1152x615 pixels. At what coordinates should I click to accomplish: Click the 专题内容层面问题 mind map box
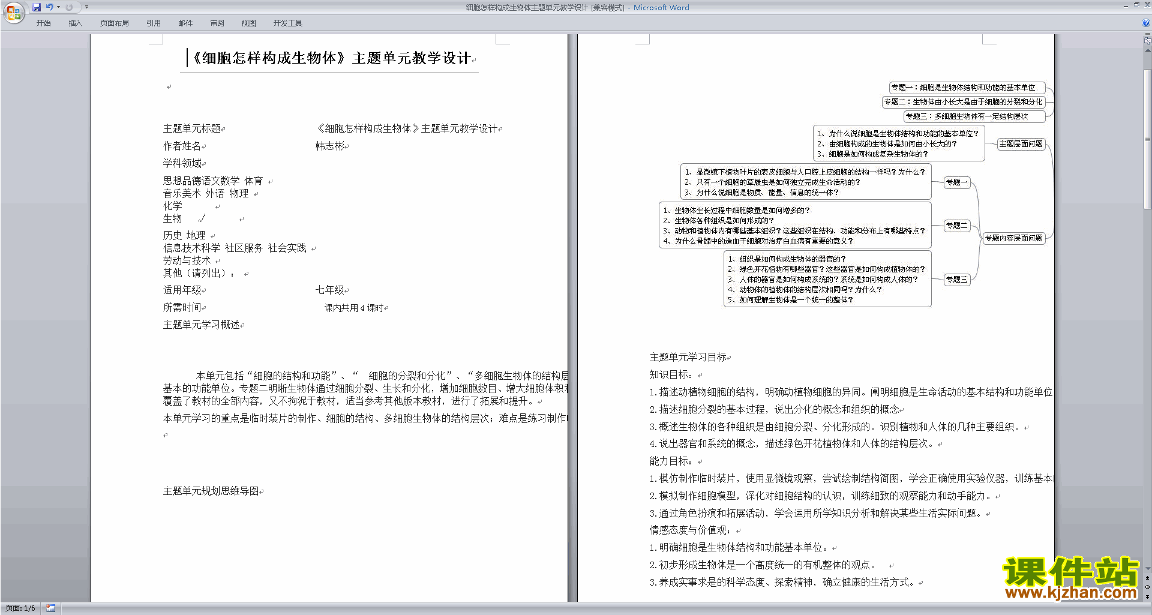point(1014,238)
